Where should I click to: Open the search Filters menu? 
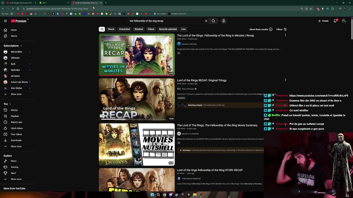coord(282,29)
